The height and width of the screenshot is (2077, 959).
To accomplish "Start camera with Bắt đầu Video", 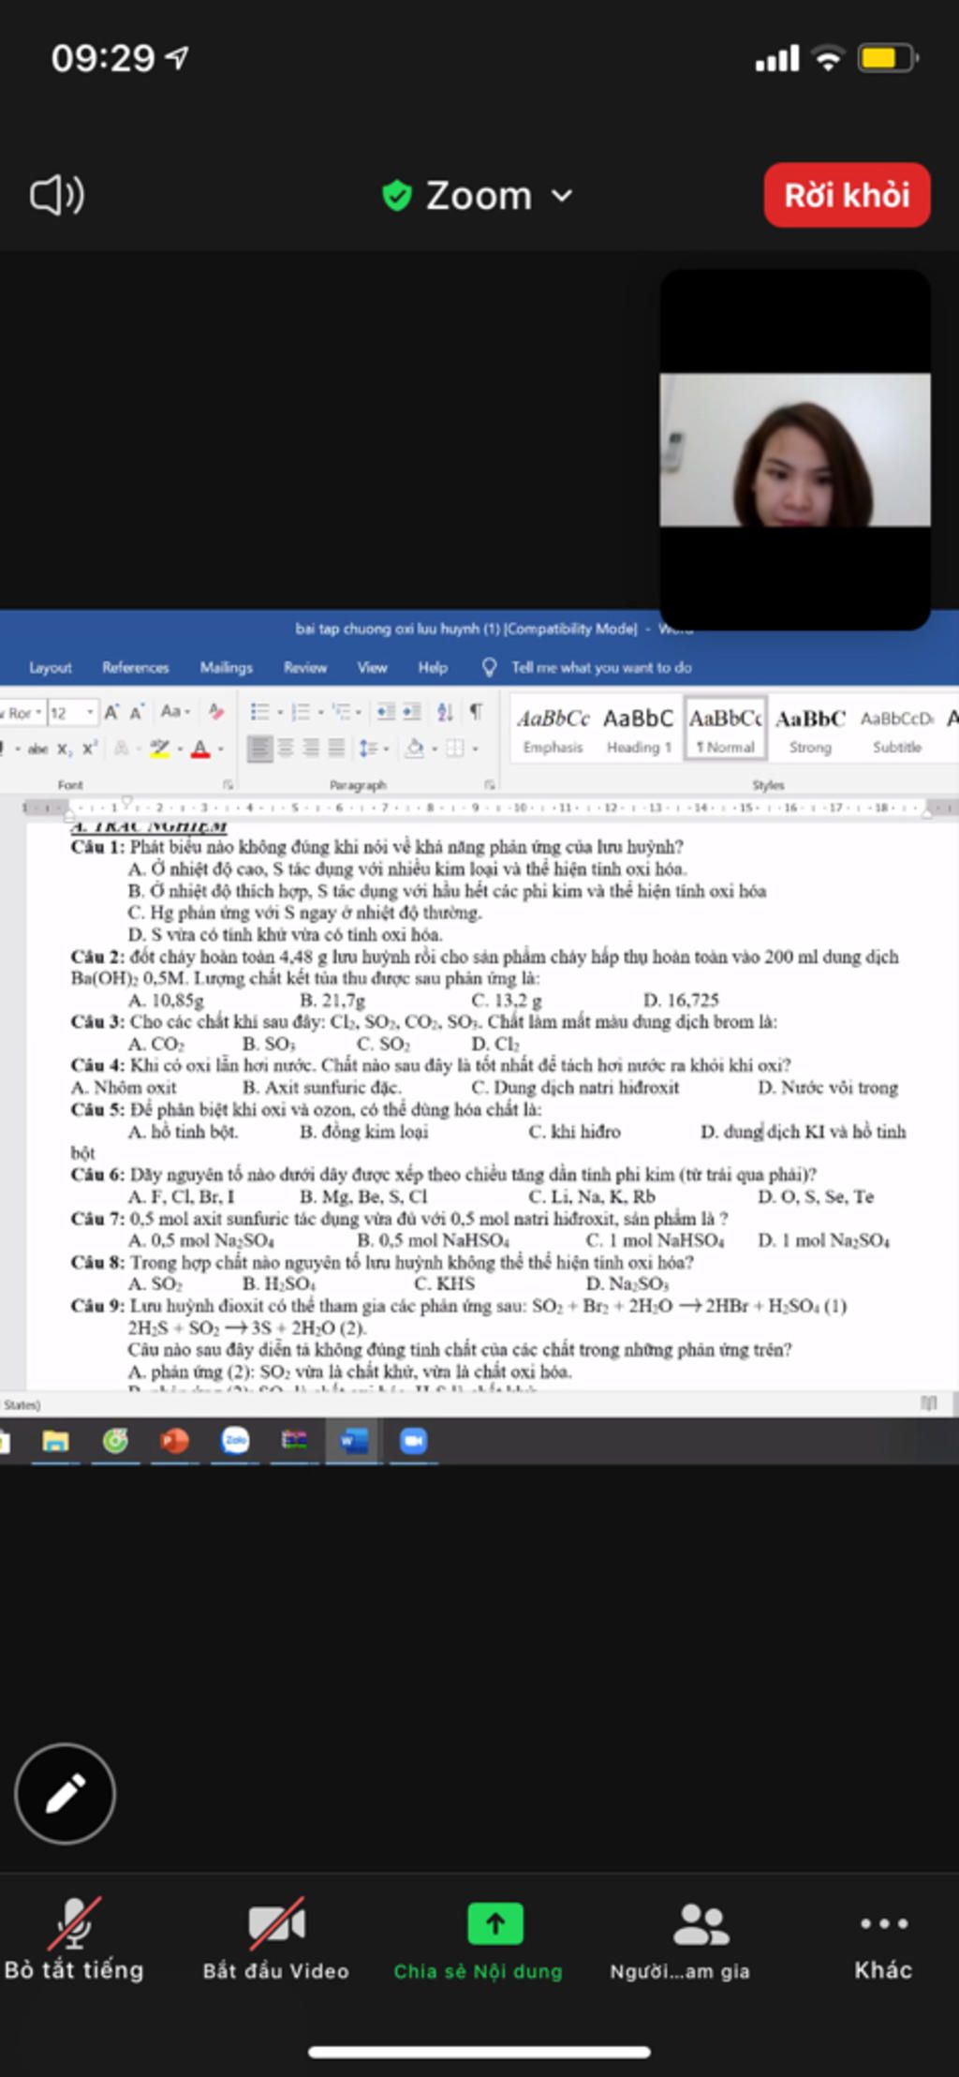I will [276, 1939].
